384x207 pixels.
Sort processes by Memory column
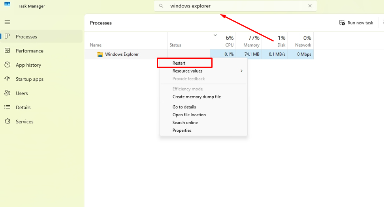[x=249, y=41]
